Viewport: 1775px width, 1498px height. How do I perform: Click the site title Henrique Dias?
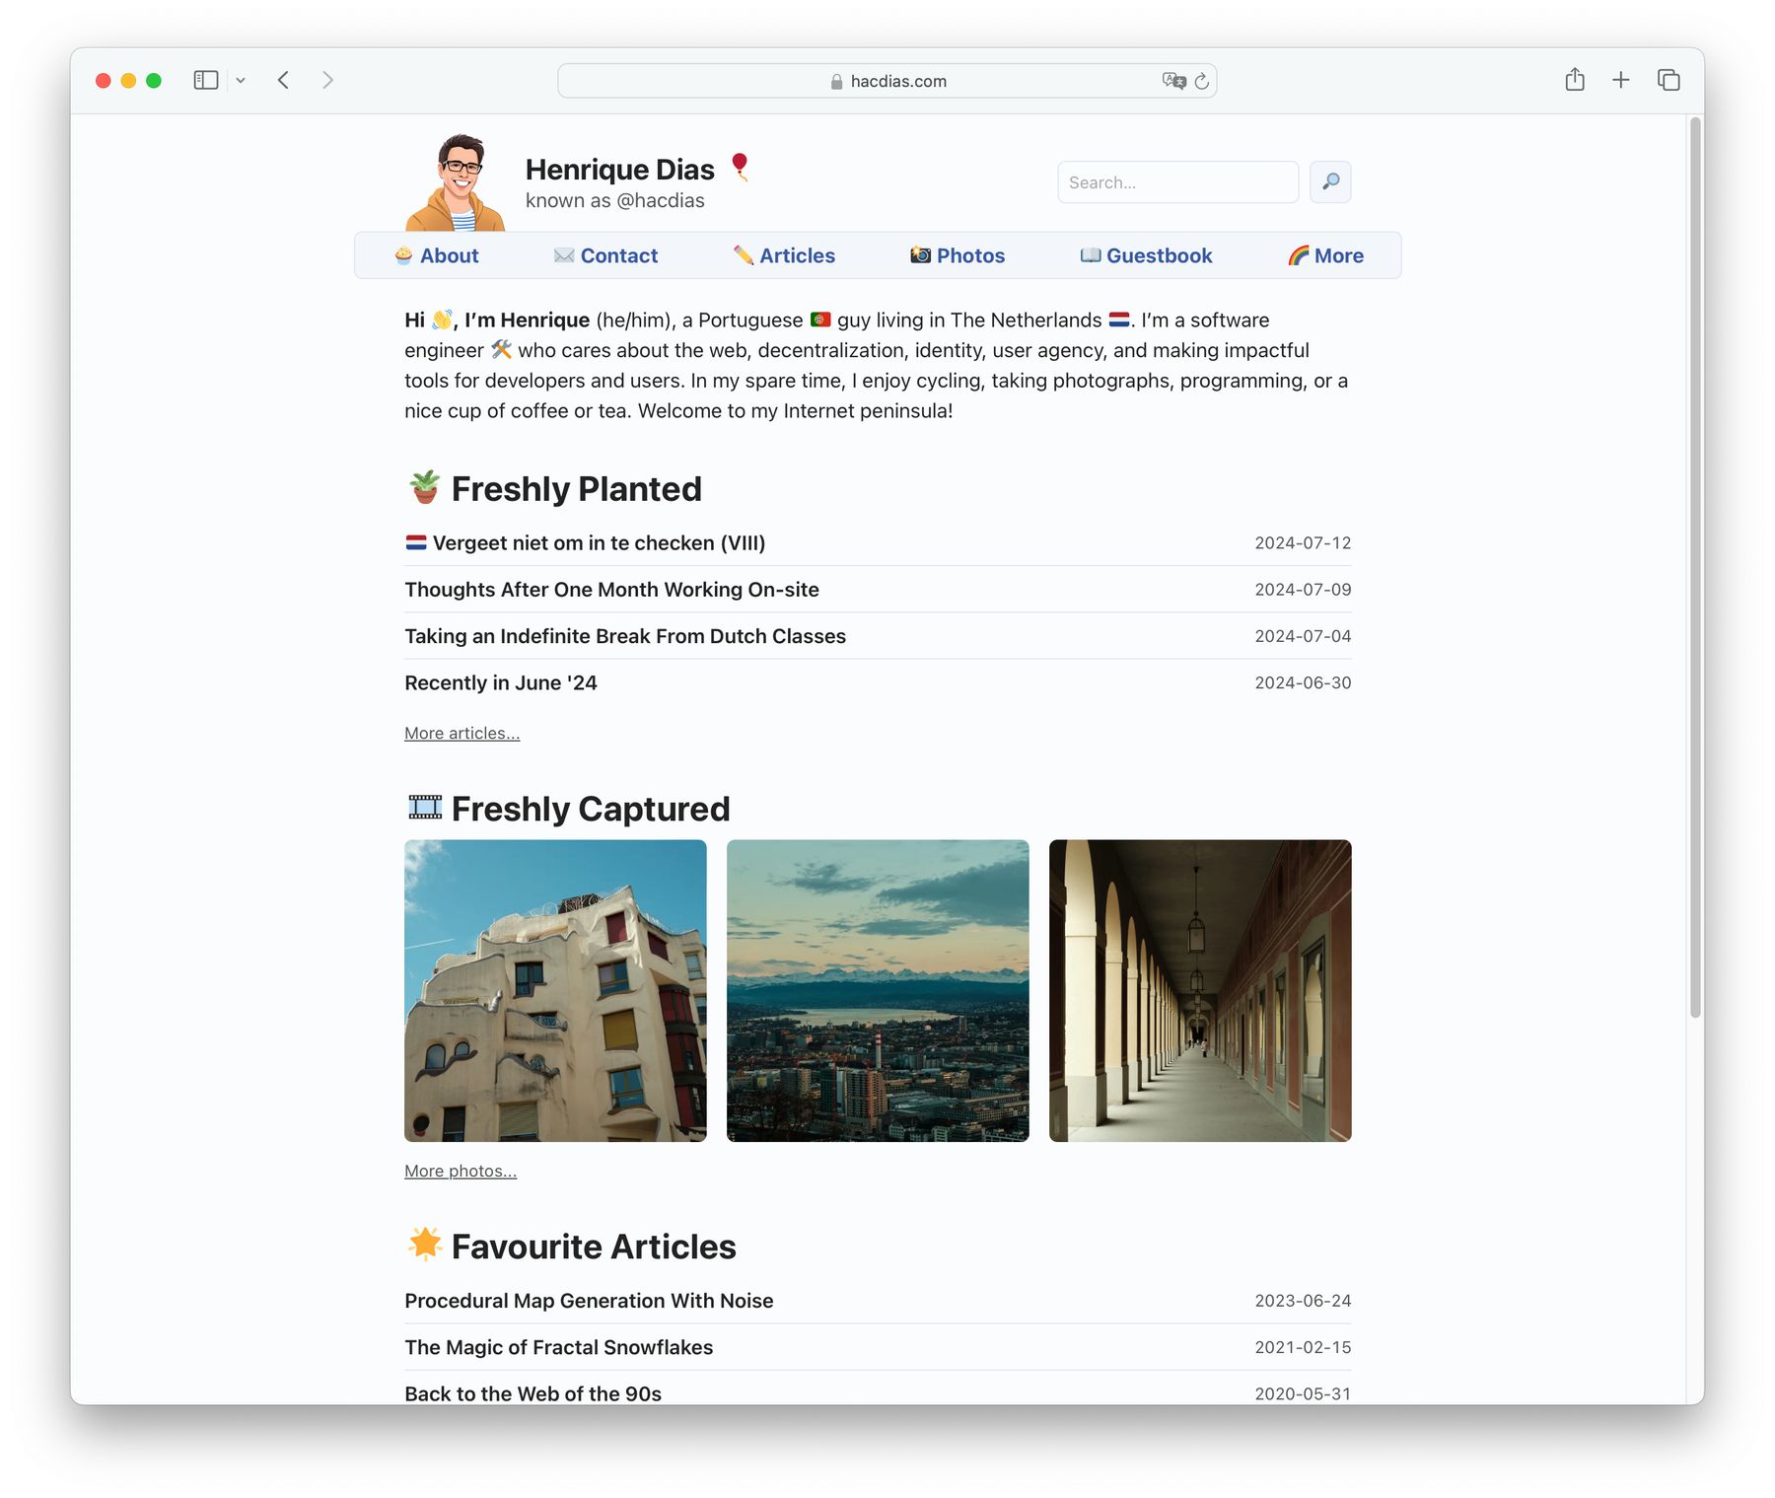click(619, 170)
